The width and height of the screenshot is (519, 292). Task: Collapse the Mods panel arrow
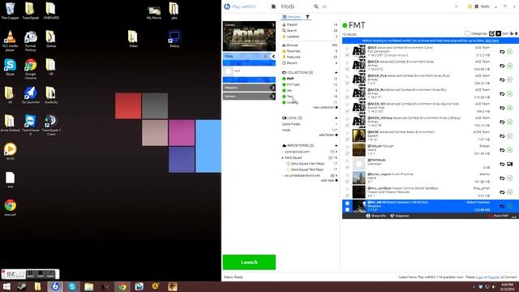[273, 56]
